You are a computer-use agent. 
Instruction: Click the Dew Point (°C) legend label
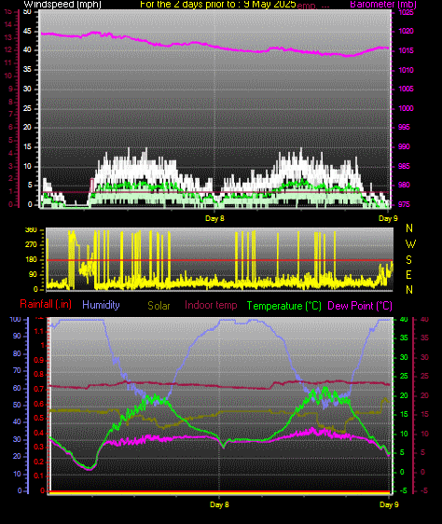(360, 306)
